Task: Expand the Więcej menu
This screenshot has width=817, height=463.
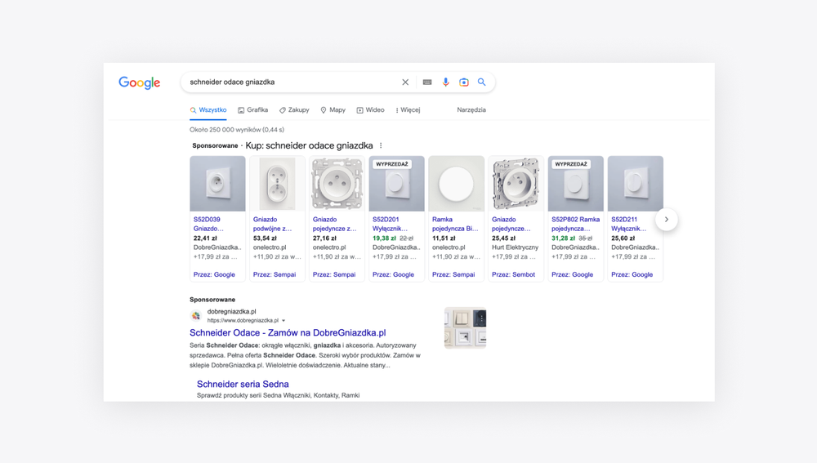Action: click(x=408, y=110)
